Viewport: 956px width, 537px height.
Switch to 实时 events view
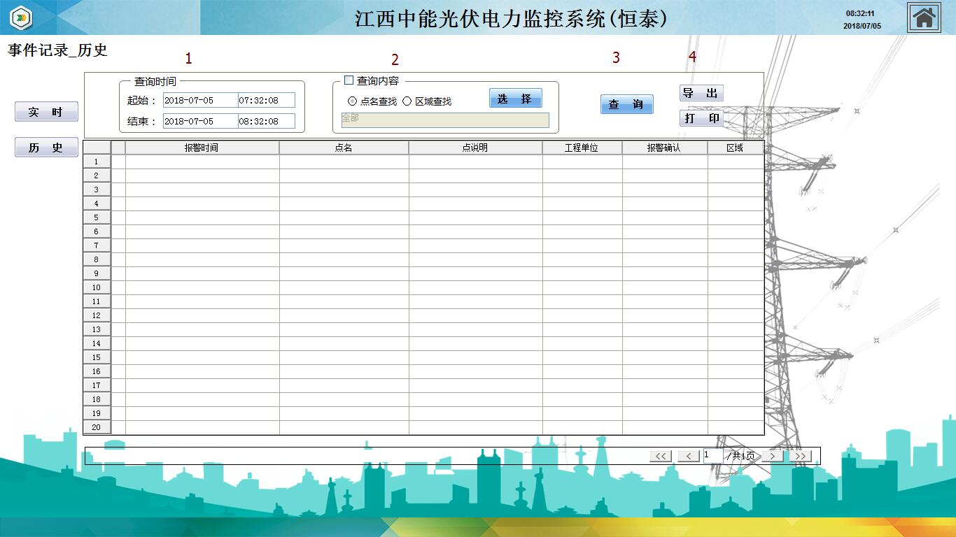pyautogui.click(x=46, y=112)
